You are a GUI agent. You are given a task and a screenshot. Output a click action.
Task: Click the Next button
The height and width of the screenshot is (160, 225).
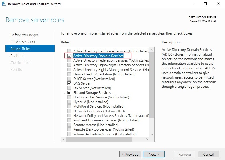pos(154,154)
